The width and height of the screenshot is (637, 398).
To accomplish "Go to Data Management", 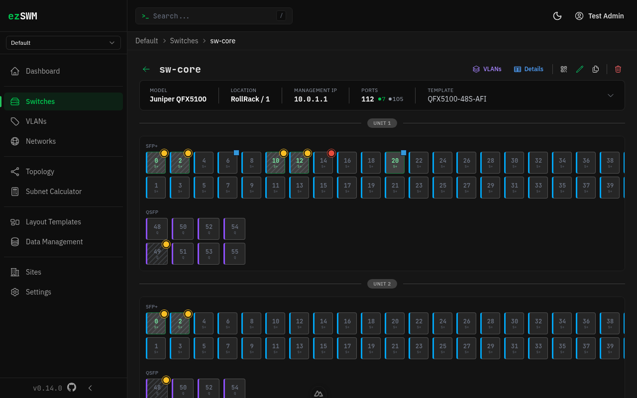I will [63, 242].
